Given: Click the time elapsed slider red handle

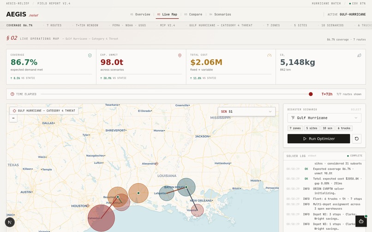Looking at the screenshot, I should (311, 94).
